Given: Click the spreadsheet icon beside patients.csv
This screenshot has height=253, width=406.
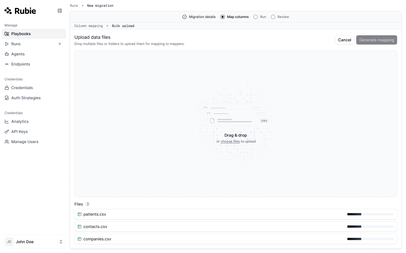Looking at the screenshot, I should click(x=80, y=214).
